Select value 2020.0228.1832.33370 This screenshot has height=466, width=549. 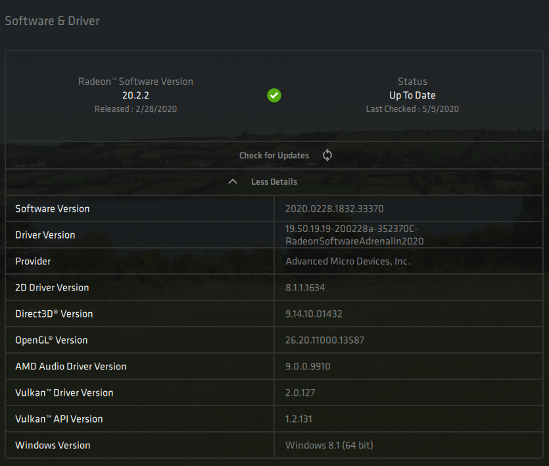point(335,208)
